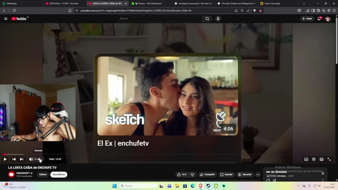Click the Recortar clip button
Screen dimensions: 338x190
pos(245,174)
